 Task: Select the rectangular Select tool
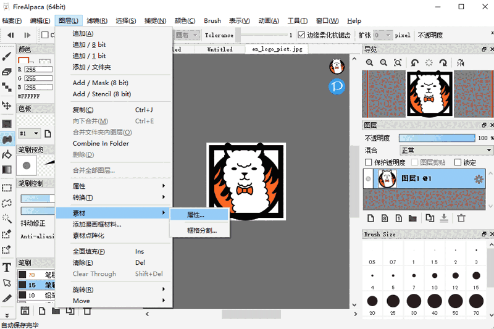point(7,188)
